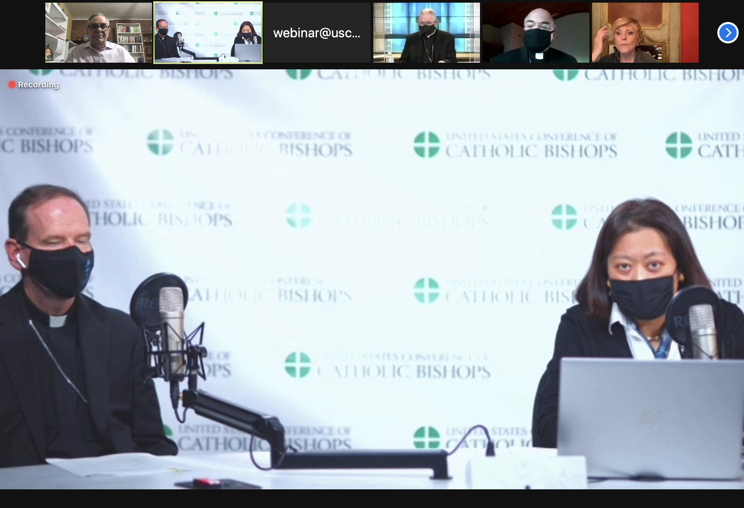Click the black bar below the video

click(372, 499)
